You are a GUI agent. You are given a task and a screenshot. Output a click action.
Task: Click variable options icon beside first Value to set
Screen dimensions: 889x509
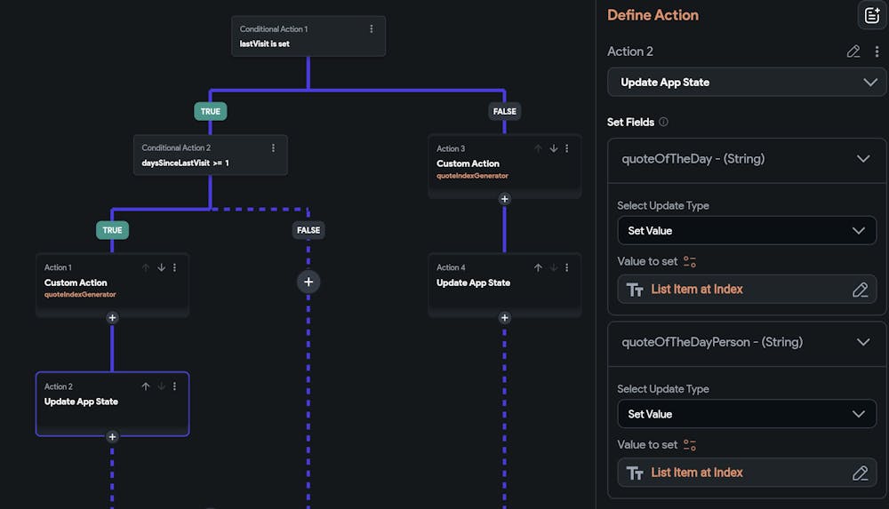(x=690, y=262)
